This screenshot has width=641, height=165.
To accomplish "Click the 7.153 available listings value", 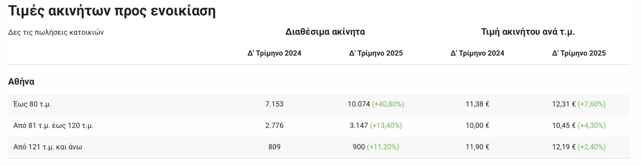I will (x=274, y=104).
